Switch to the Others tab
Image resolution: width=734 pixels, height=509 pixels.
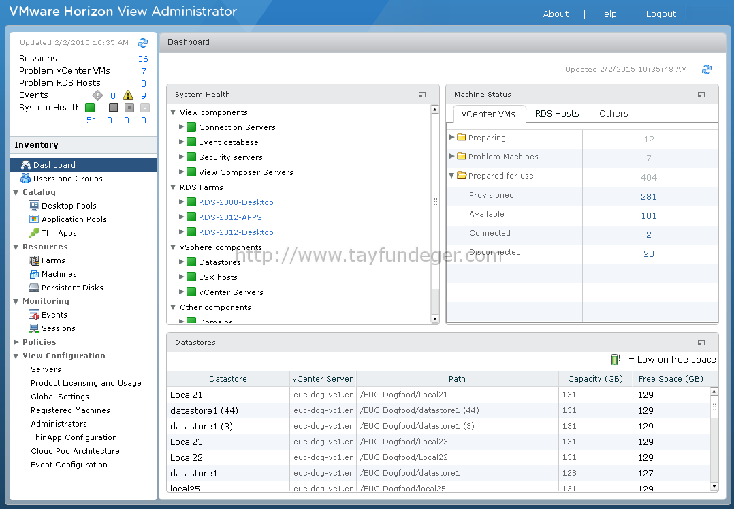click(613, 114)
